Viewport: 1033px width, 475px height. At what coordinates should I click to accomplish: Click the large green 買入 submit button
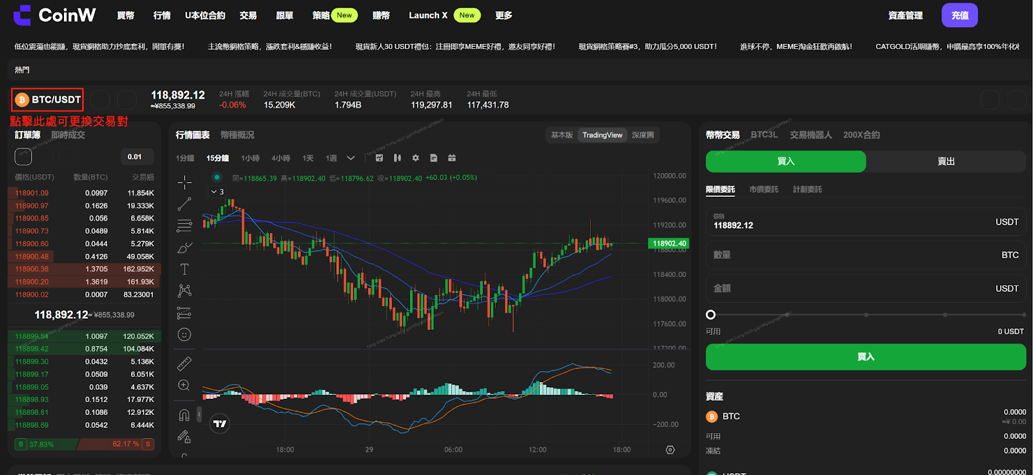tap(866, 357)
